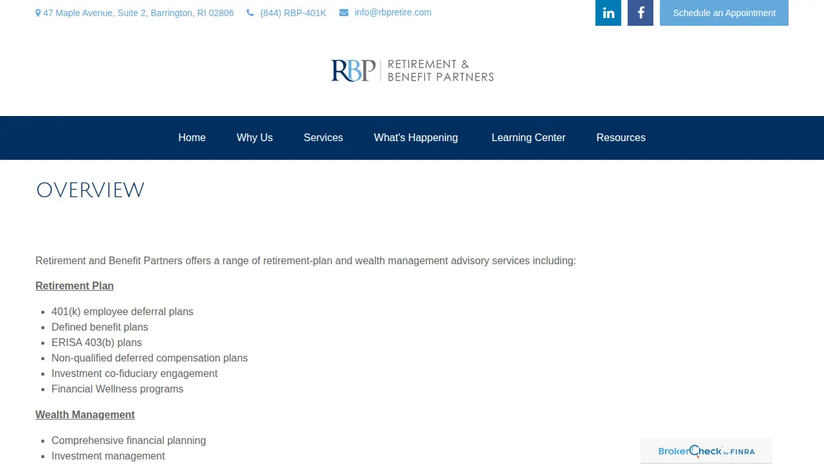This screenshot has height=464, width=824.
Task: Open the address link for 47 Maple Avenue
Action: [x=138, y=13]
